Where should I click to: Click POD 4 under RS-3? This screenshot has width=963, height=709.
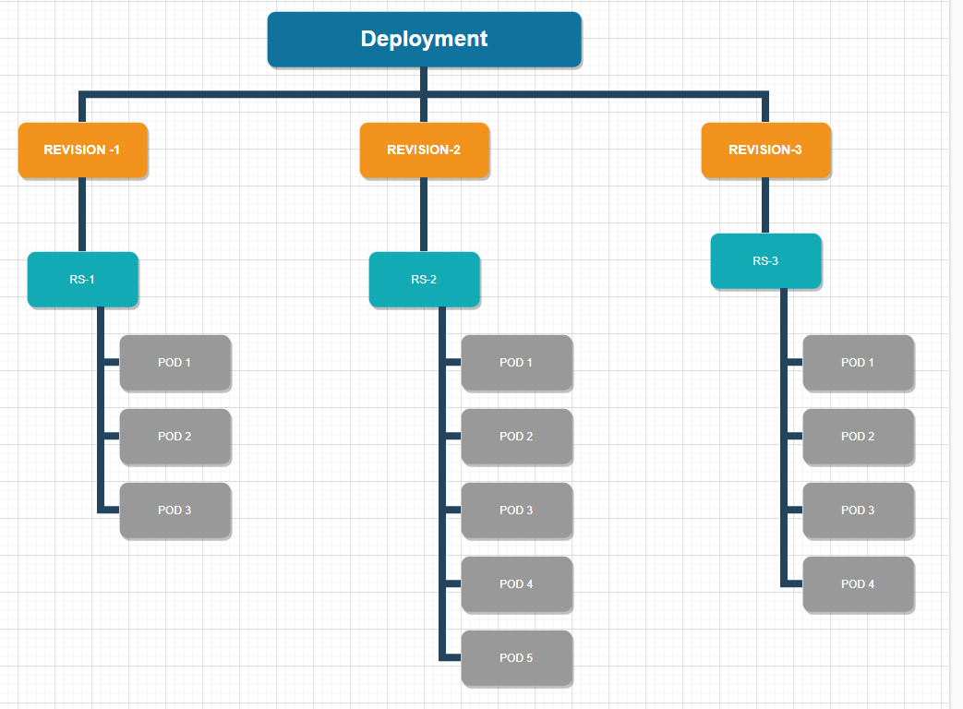point(859,584)
